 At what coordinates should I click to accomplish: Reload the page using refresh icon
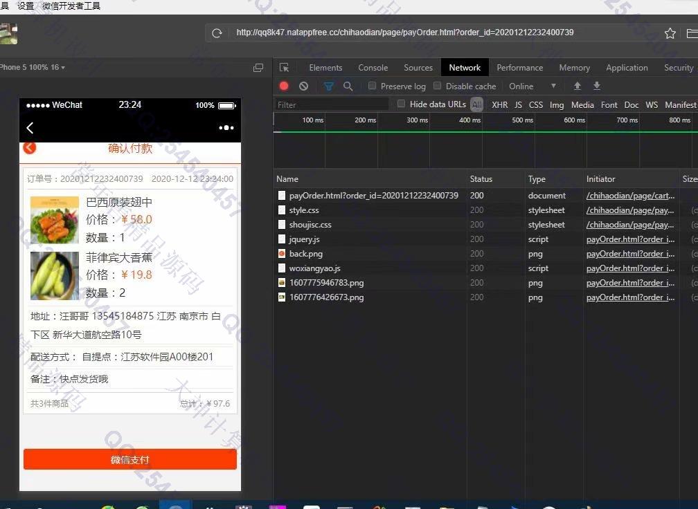click(217, 33)
